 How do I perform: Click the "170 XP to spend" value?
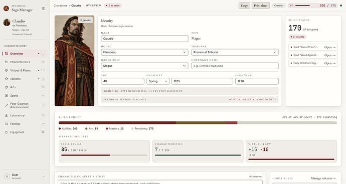303,28
